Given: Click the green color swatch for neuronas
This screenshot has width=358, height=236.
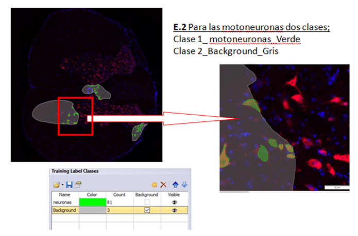Looking at the screenshot, I should pyautogui.click(x=93, y=203).
